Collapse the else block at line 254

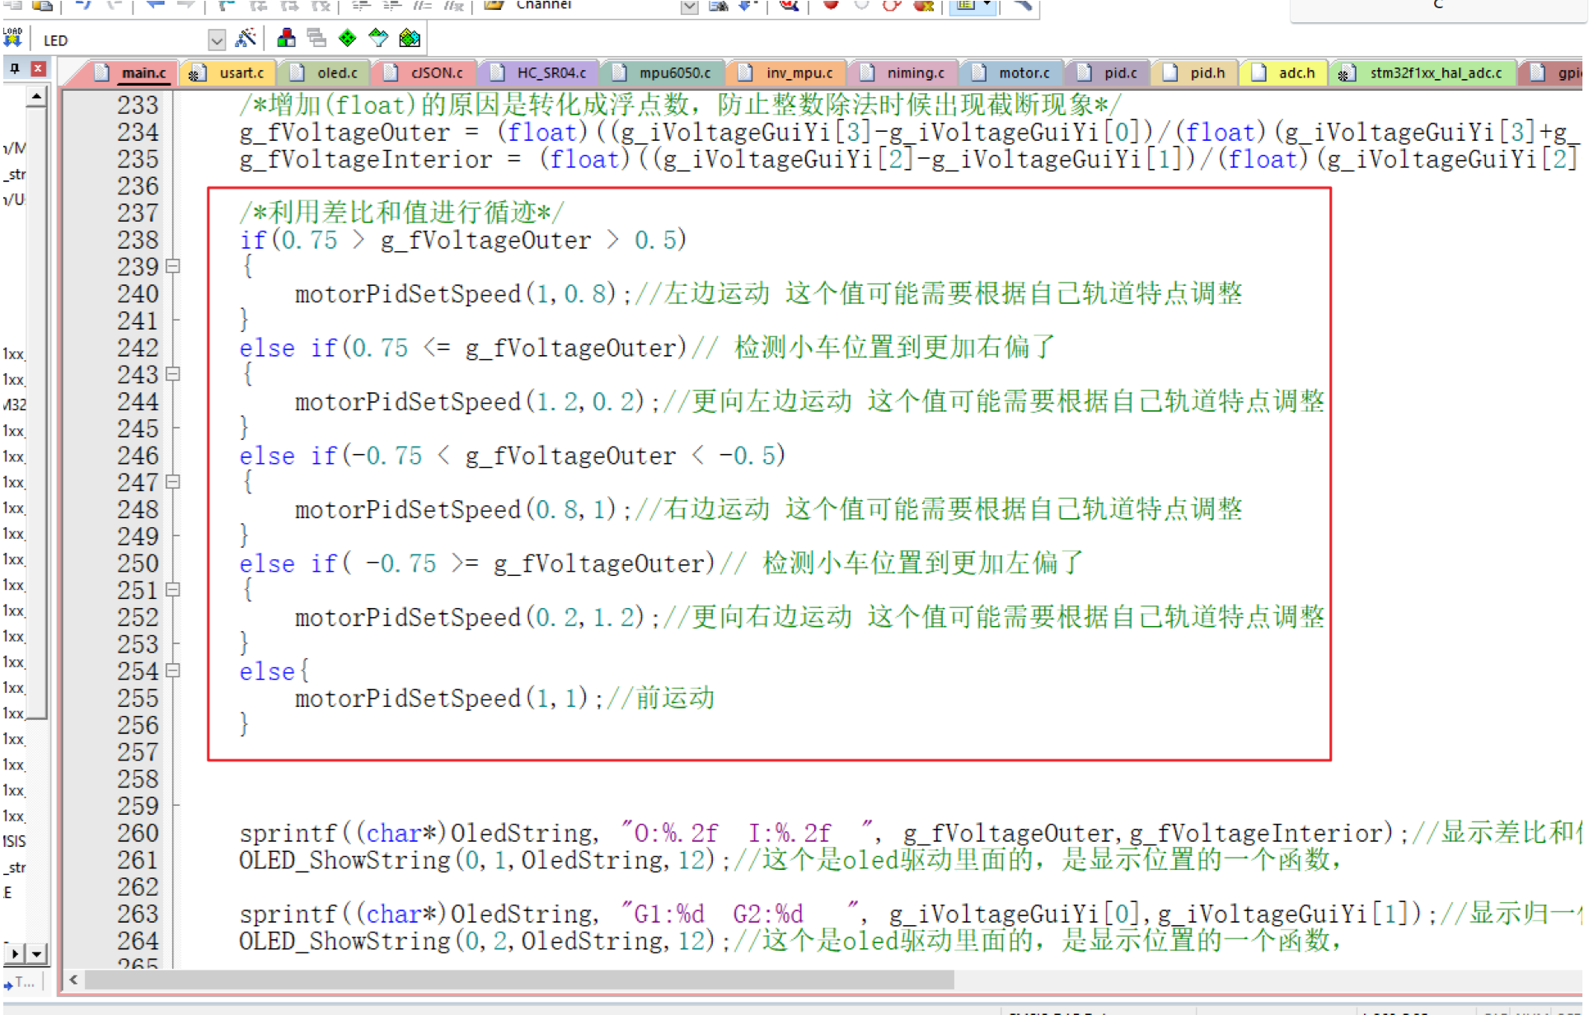point(173,671)
